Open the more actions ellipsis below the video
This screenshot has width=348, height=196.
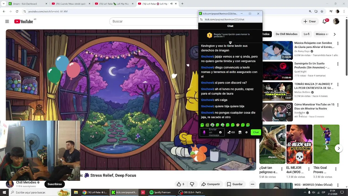[x=252, y=184]
